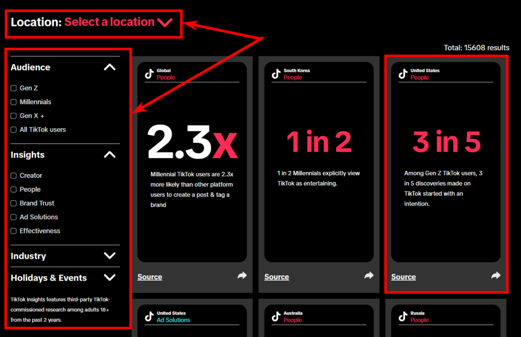521x337 pixels.
Task: Click TikTok logo on United States Ad Solutions card
Action: pyautogui.click(x=149, y=317)
